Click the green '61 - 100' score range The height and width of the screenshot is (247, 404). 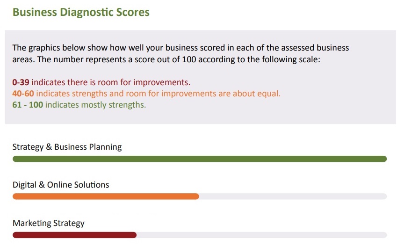click(x=28, y=105)
